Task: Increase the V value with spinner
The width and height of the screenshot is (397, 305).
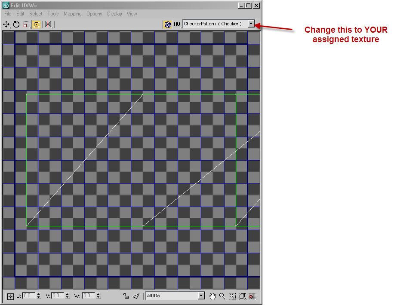Action: pos(68,294)
